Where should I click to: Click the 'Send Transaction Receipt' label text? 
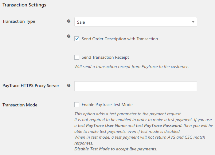click(x=105, y=57)
